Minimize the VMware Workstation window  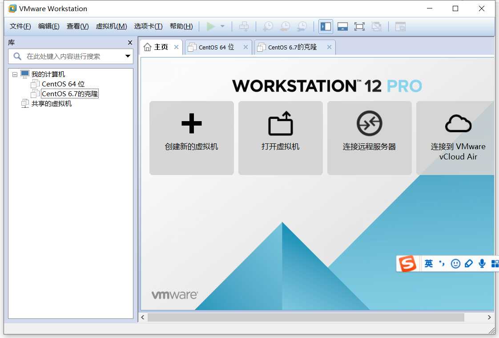(430, 8)
